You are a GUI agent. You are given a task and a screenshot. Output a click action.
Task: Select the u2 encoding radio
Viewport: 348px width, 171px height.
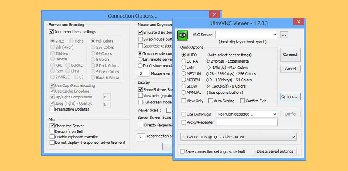coord(76,77)
